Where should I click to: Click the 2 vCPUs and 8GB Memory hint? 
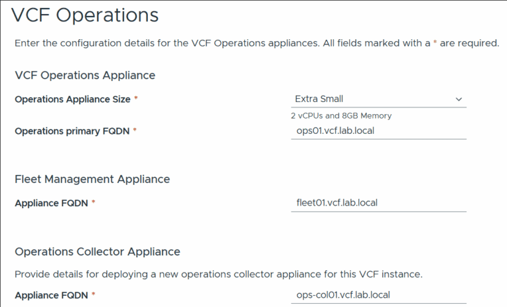coord(341,115)
